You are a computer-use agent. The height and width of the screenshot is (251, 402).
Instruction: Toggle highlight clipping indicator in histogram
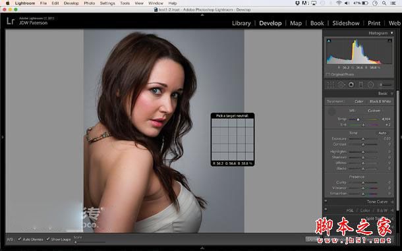pyautogui.click(x=389, y=41)
